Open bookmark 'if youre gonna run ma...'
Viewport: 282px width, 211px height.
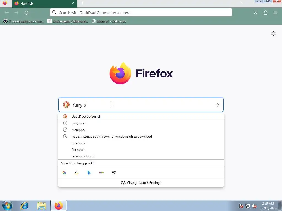24,21
